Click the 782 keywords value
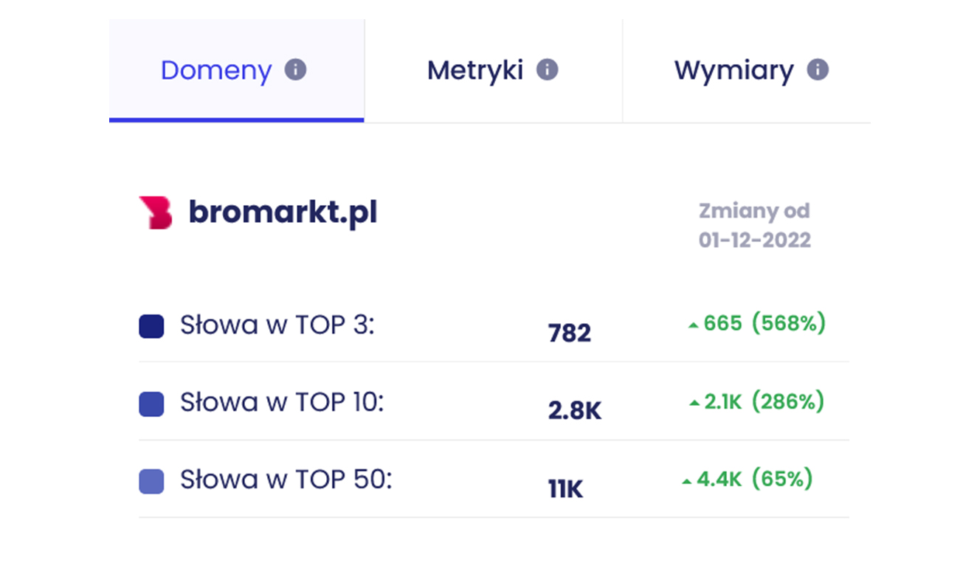The image size is (977, 577). [x=570, y=334]
